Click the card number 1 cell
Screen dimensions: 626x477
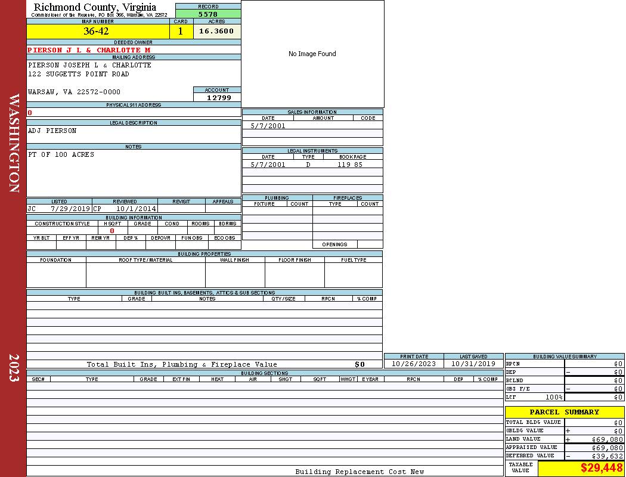[181, 32]
